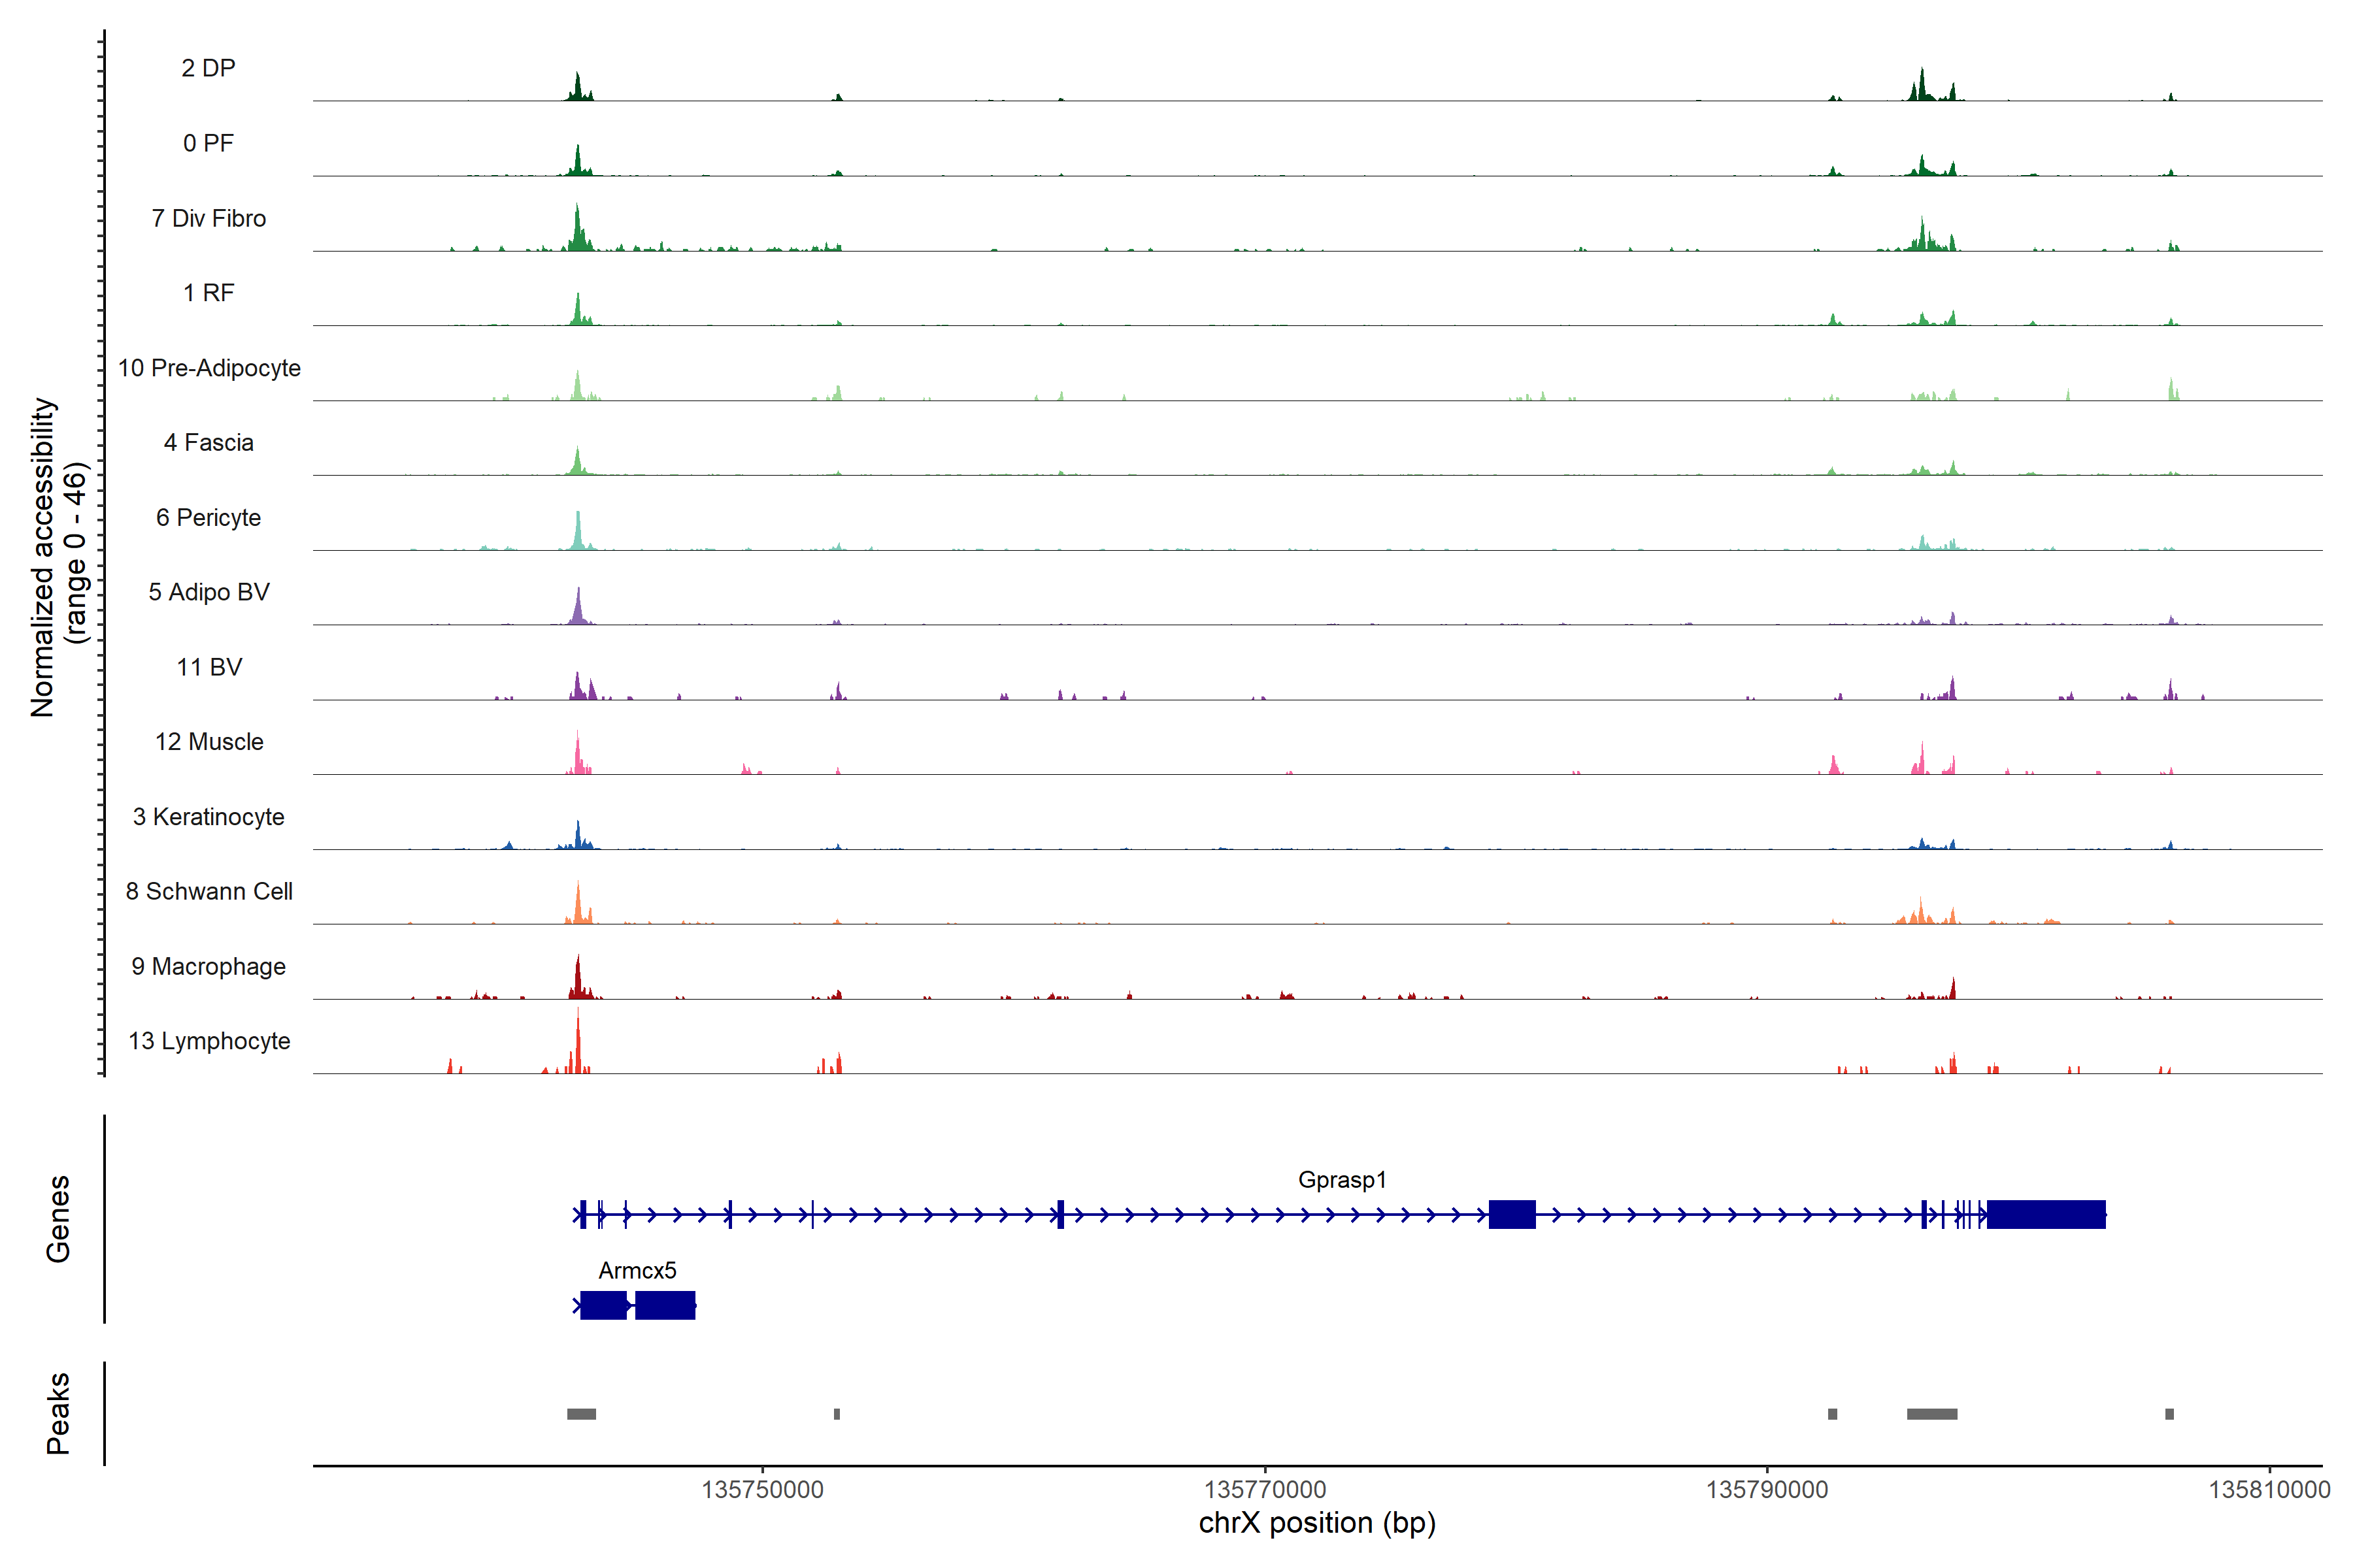Click the middle Gprasp1 exon block
The image size is (2353, 1568).
(1512, 1214)
